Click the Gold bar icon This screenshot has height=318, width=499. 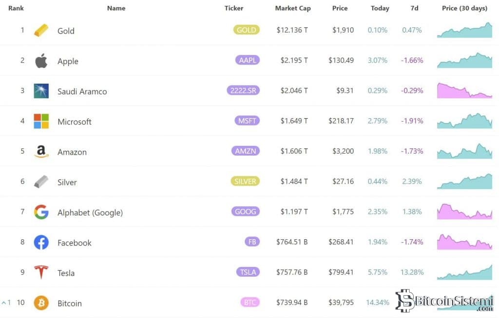point(41,31)
